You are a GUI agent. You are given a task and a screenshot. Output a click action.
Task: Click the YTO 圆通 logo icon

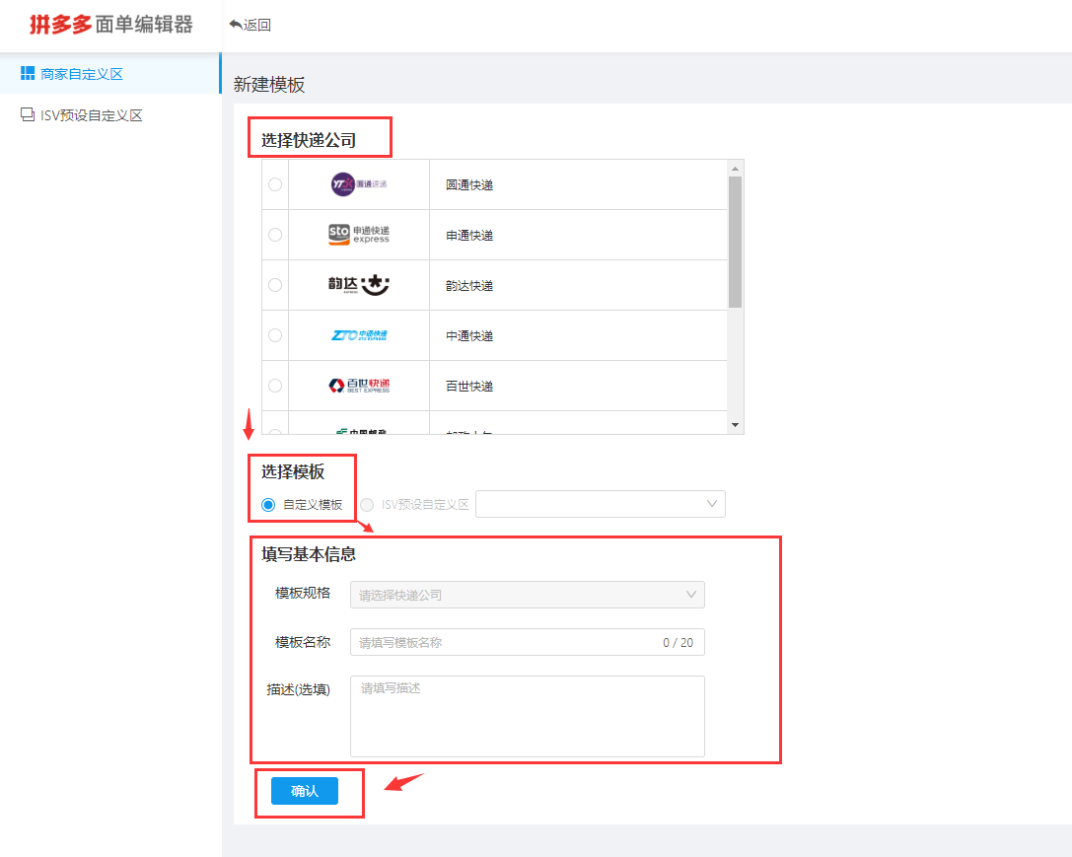(359, 184)
